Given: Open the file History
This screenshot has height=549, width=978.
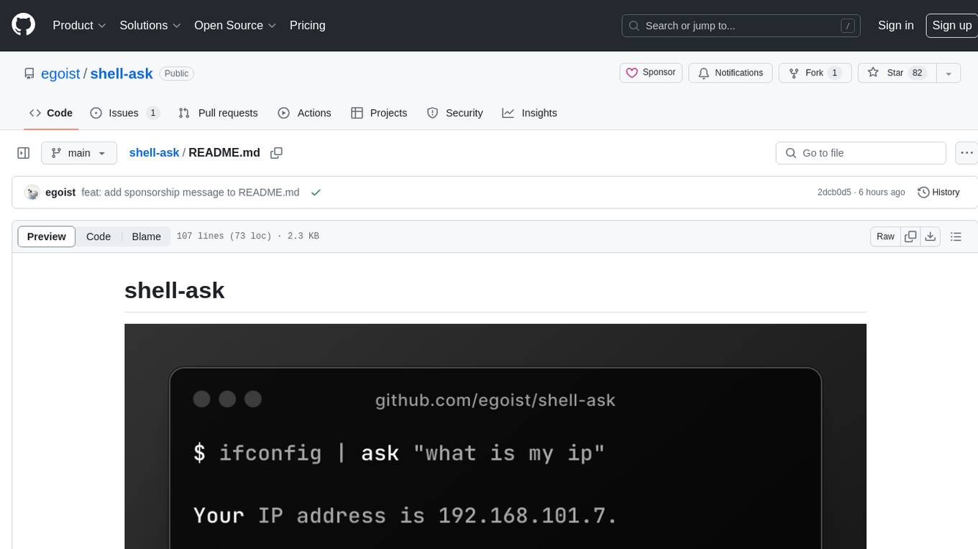Looking at the screenshot, I should click(x=938, y=192).
